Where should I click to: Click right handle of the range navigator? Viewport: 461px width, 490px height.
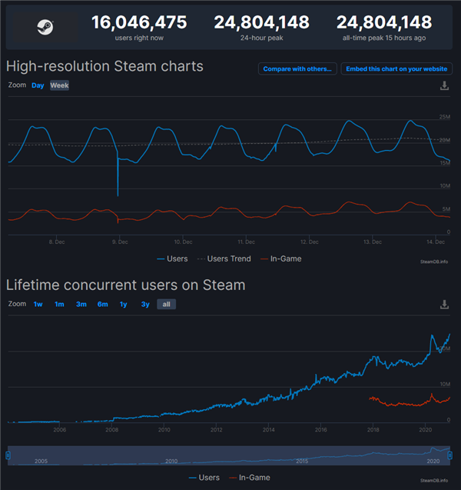click(x=451, y=456)
